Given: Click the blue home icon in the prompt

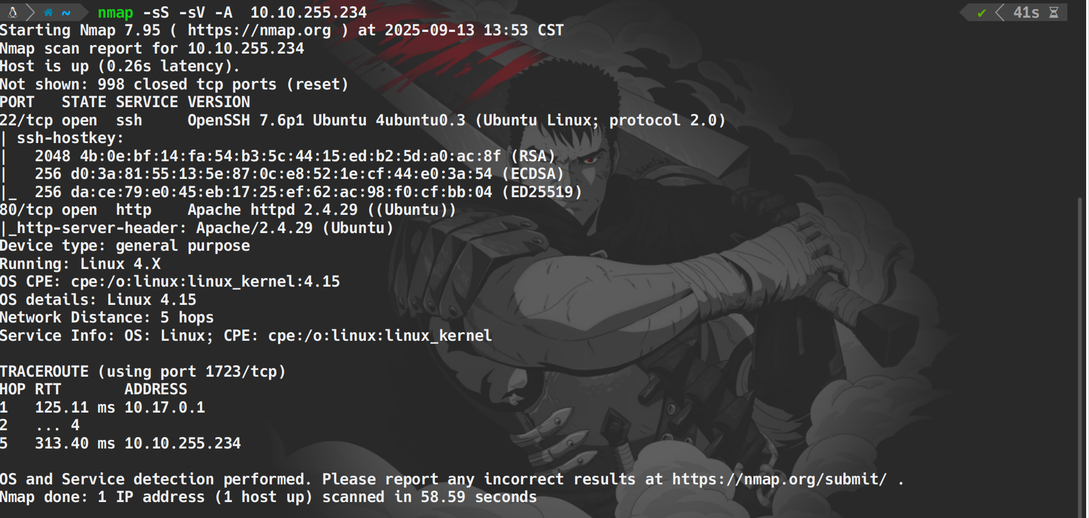Looking at the screenshot, I should coord(48,13).
